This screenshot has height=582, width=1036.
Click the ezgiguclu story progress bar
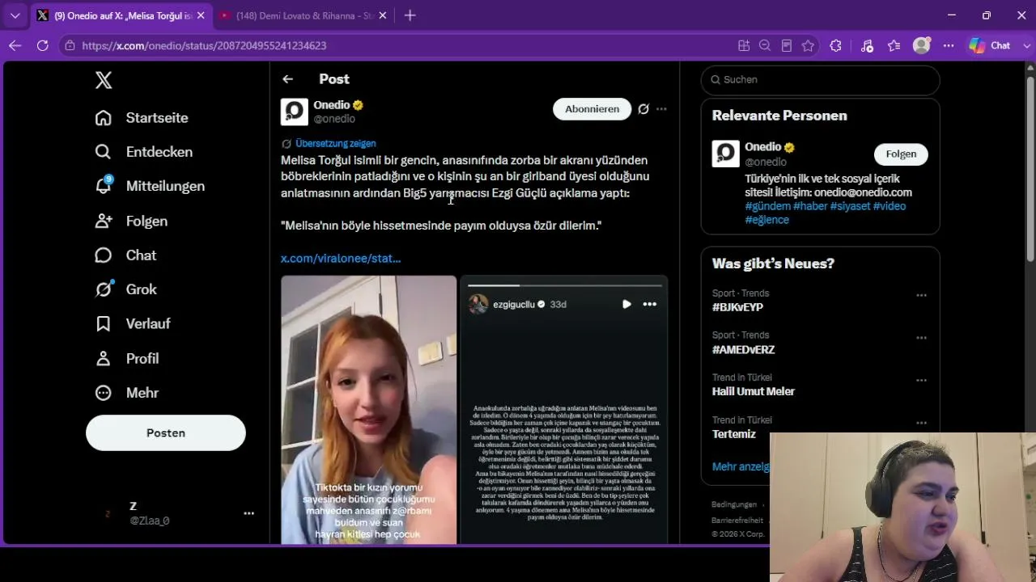pyautogui.click(x=565, y=285)
